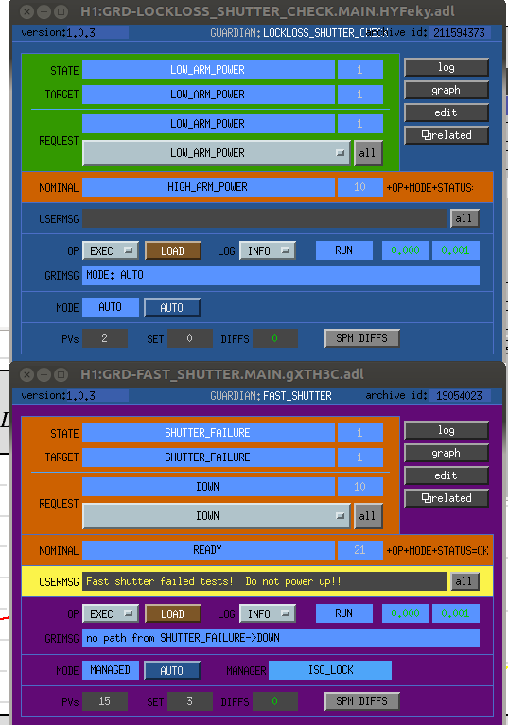Click edit in LOCKLOSS_SHUTTER_CHECK window
The height and width of the screenshot is (725, 508).
click(x=446, y=112)
